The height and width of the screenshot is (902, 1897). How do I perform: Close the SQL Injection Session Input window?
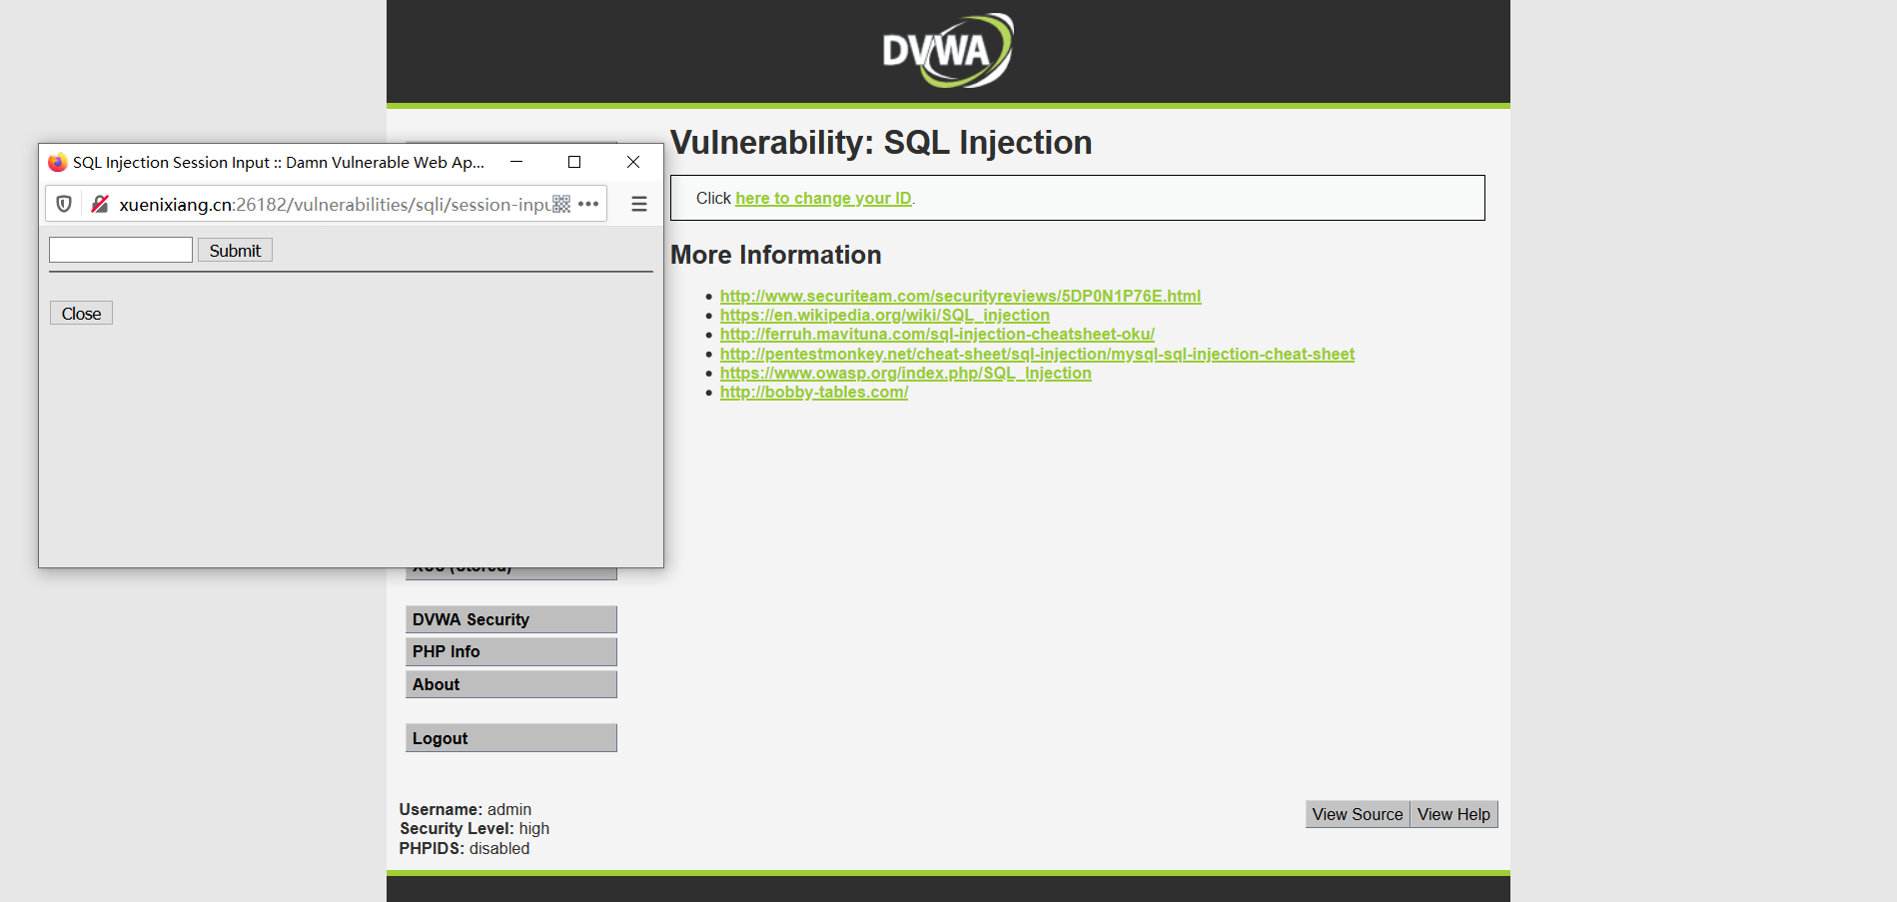tap(633, 162)
